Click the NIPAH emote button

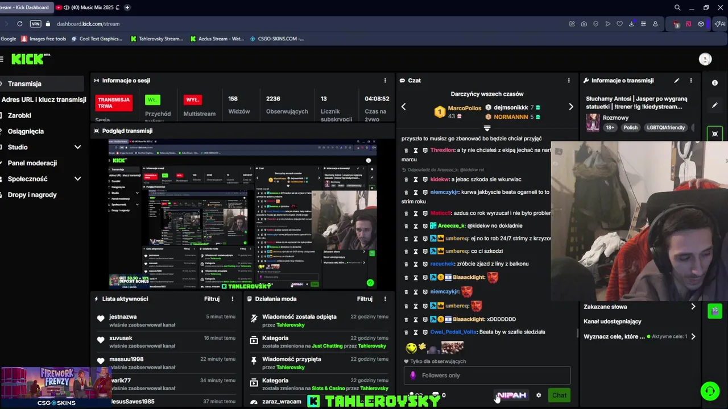click(512, 395)
